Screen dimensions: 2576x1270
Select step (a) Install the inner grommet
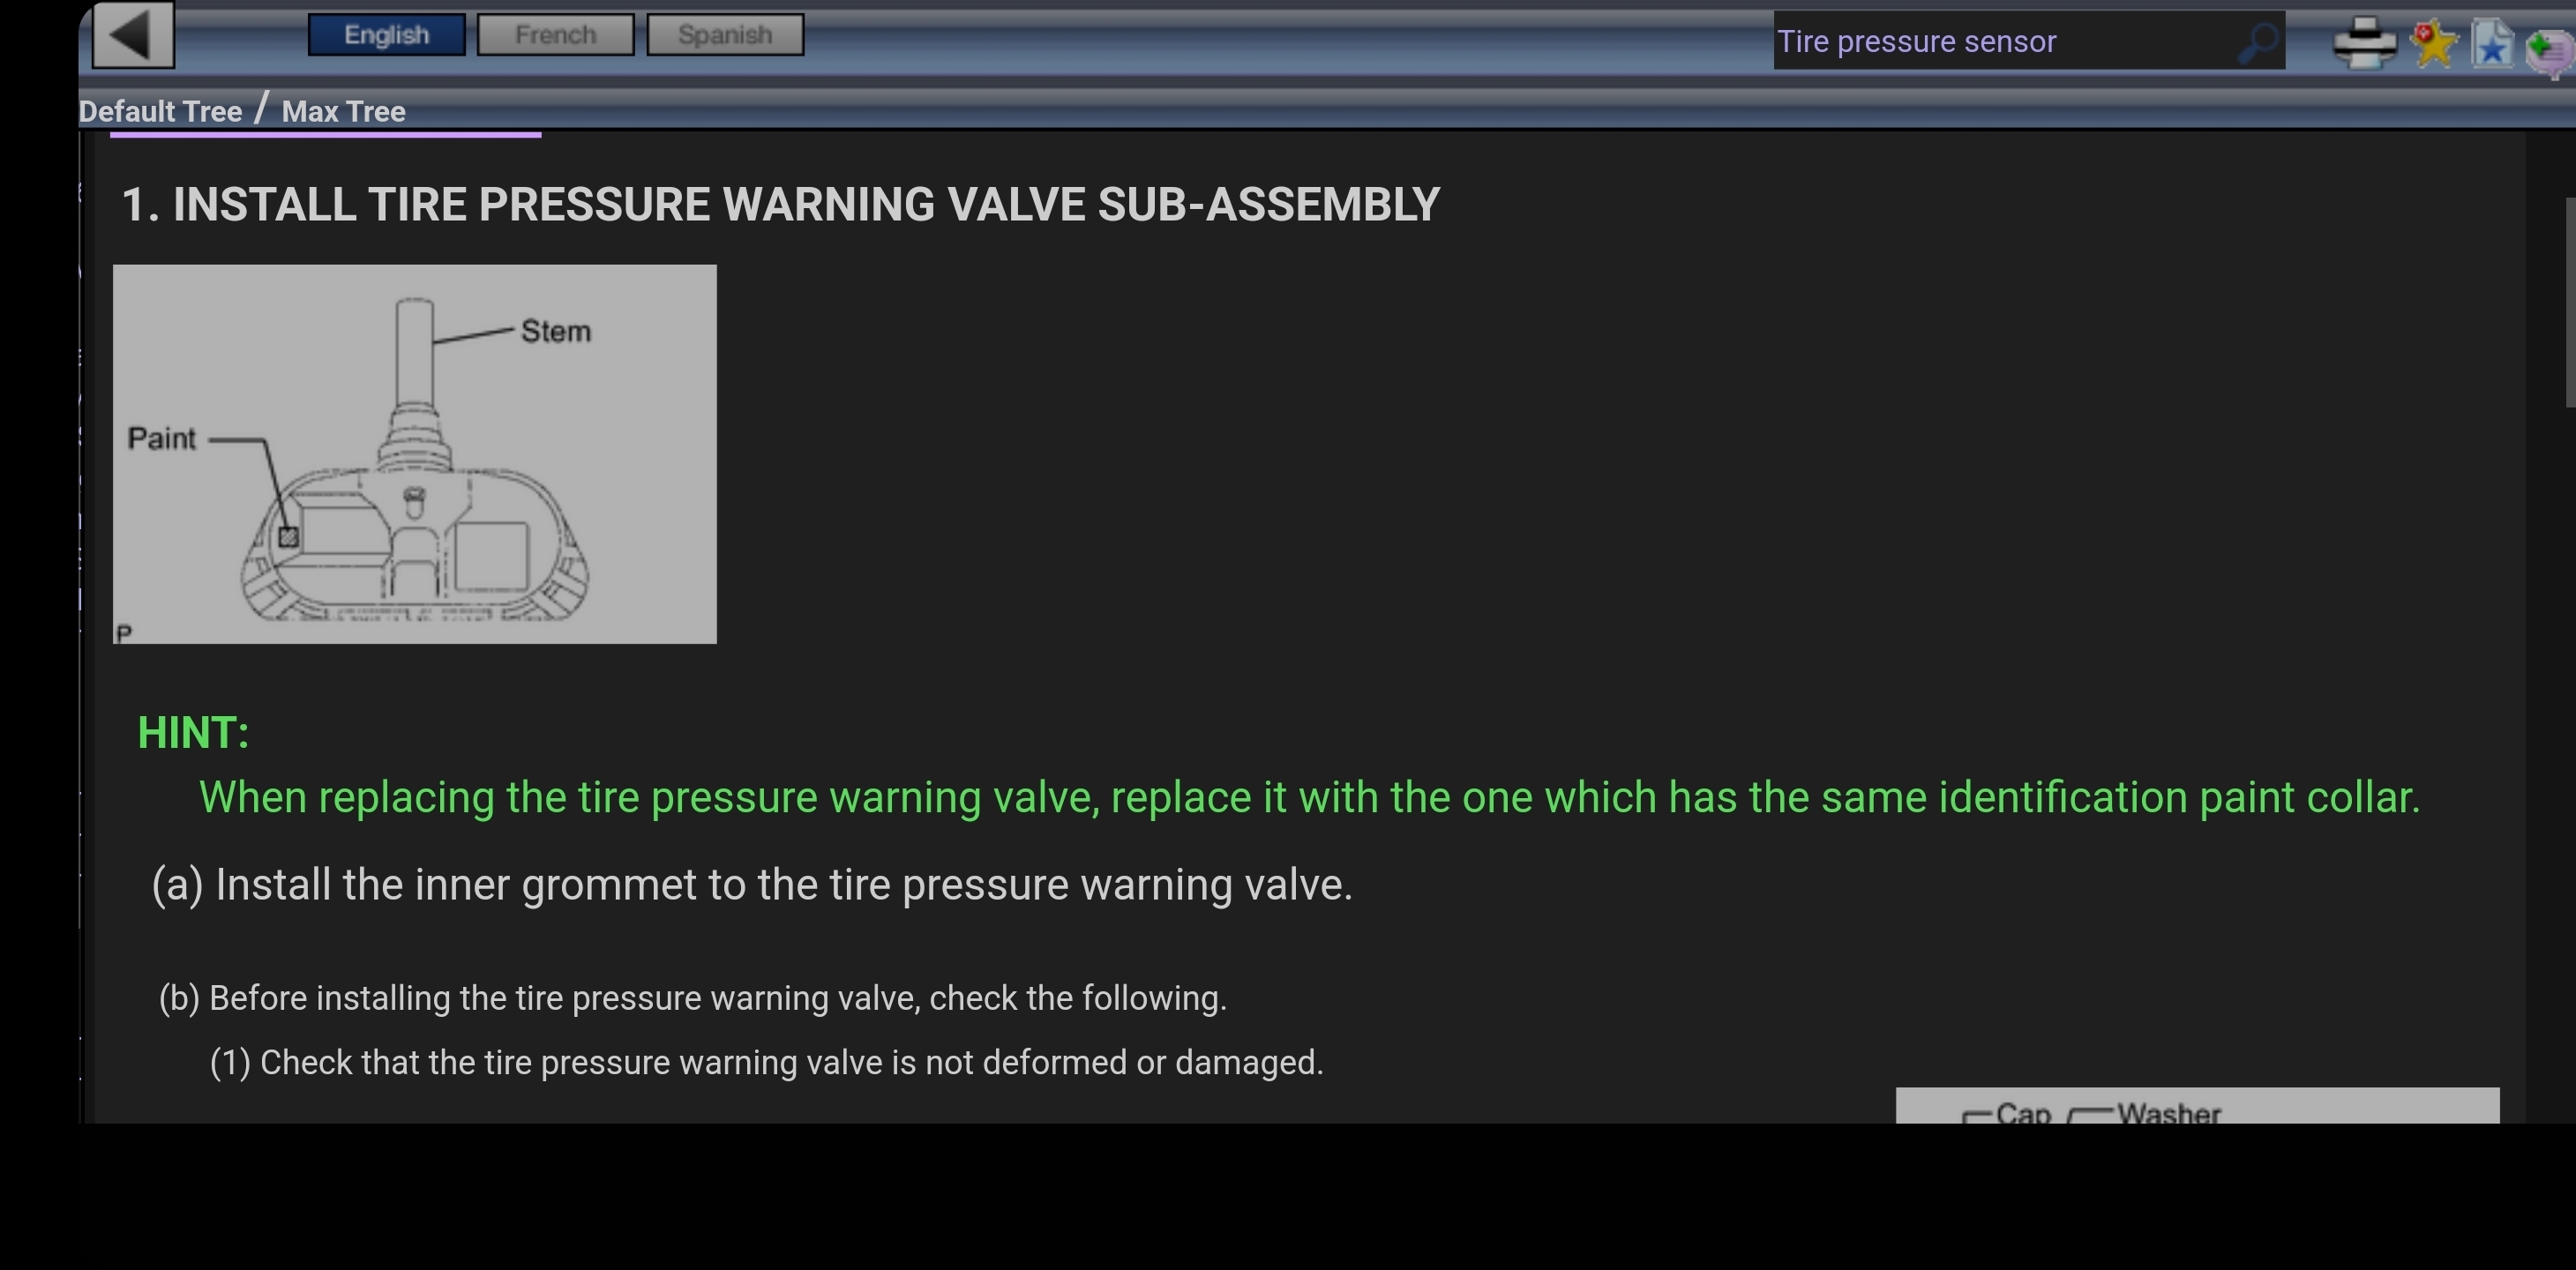[x=752, y=885]
